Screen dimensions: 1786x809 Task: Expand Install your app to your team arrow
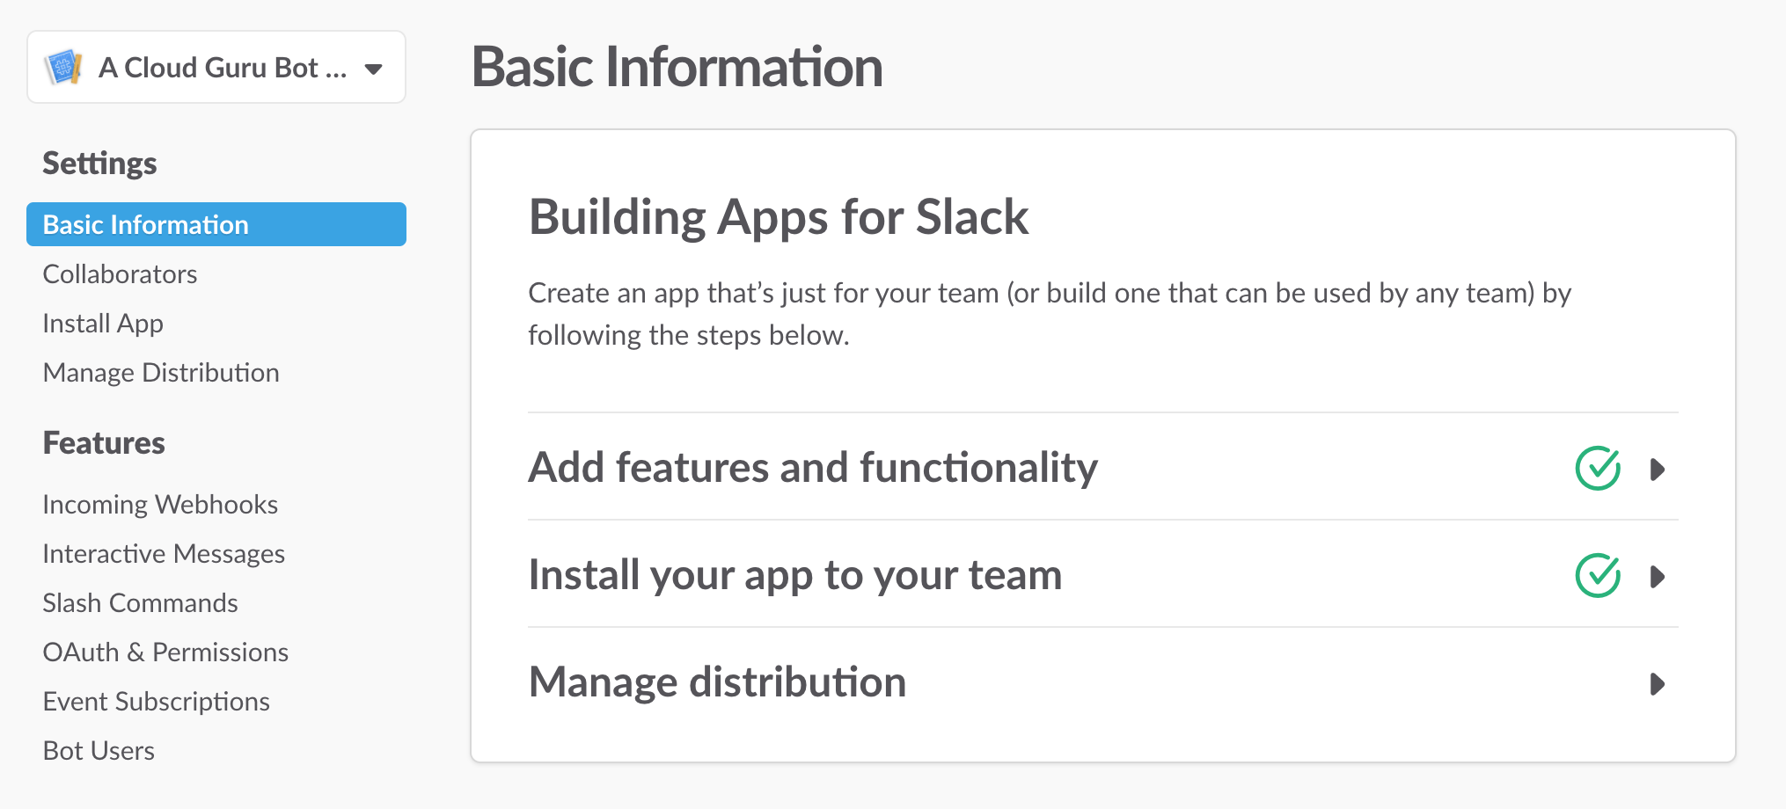click(x=1658, y=577)
